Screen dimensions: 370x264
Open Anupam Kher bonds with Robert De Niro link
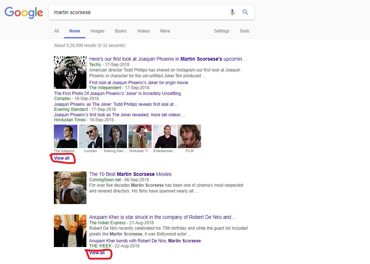coord(145,241)
